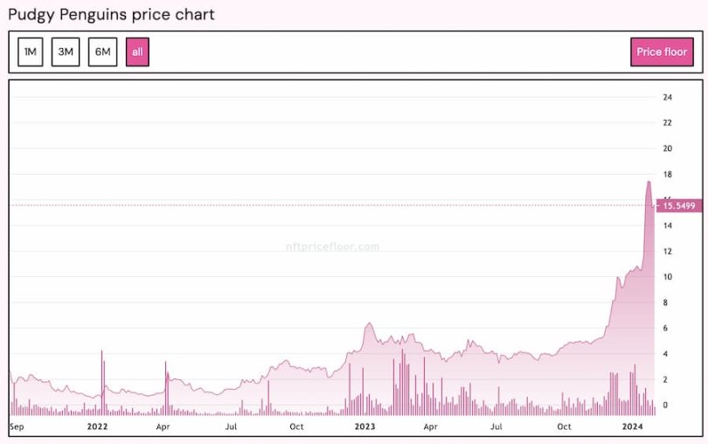
Task: Show the 'all' time range
Action: [x=137, y=52]
